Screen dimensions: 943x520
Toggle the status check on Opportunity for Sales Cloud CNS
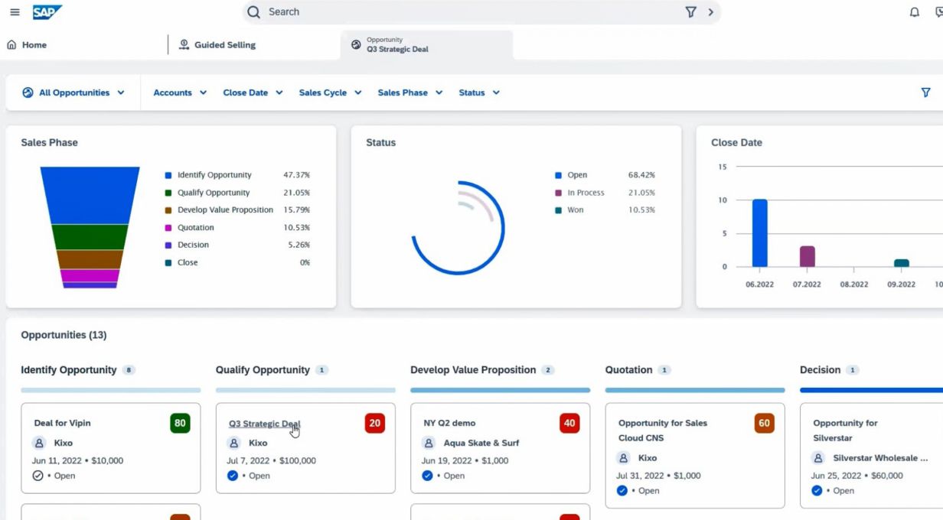tap(622, 491)
